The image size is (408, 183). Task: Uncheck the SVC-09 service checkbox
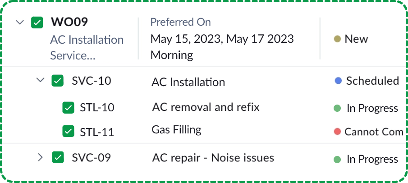click(x=58, y=157)
